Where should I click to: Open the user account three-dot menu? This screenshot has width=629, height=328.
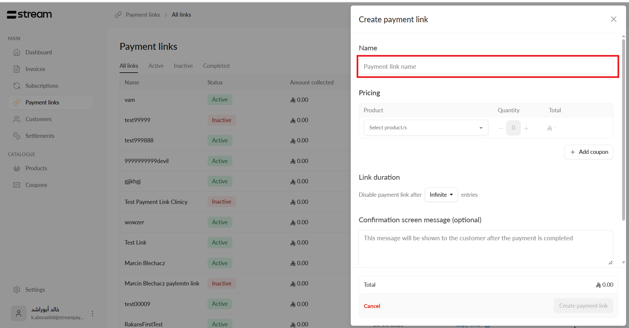point(92,314)
